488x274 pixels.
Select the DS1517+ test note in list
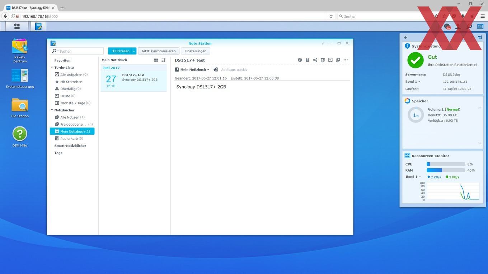pos(134,81)
